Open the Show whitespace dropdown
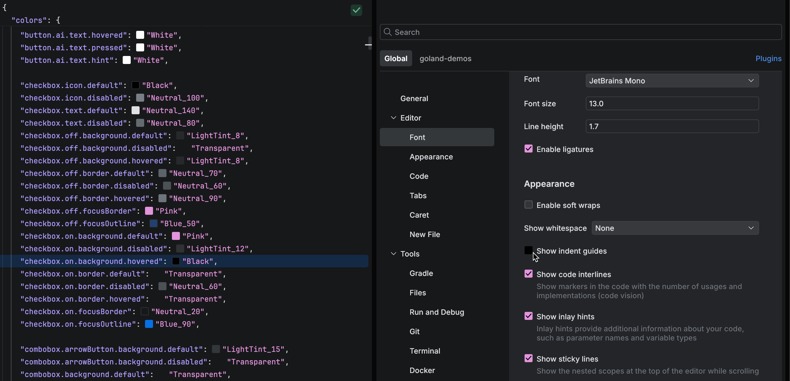790x381 pixels. pyautogui.click(x=675, y=228)
